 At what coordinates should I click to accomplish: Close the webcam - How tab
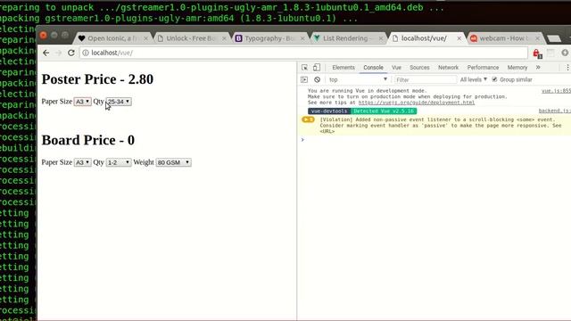pos(537,38)
